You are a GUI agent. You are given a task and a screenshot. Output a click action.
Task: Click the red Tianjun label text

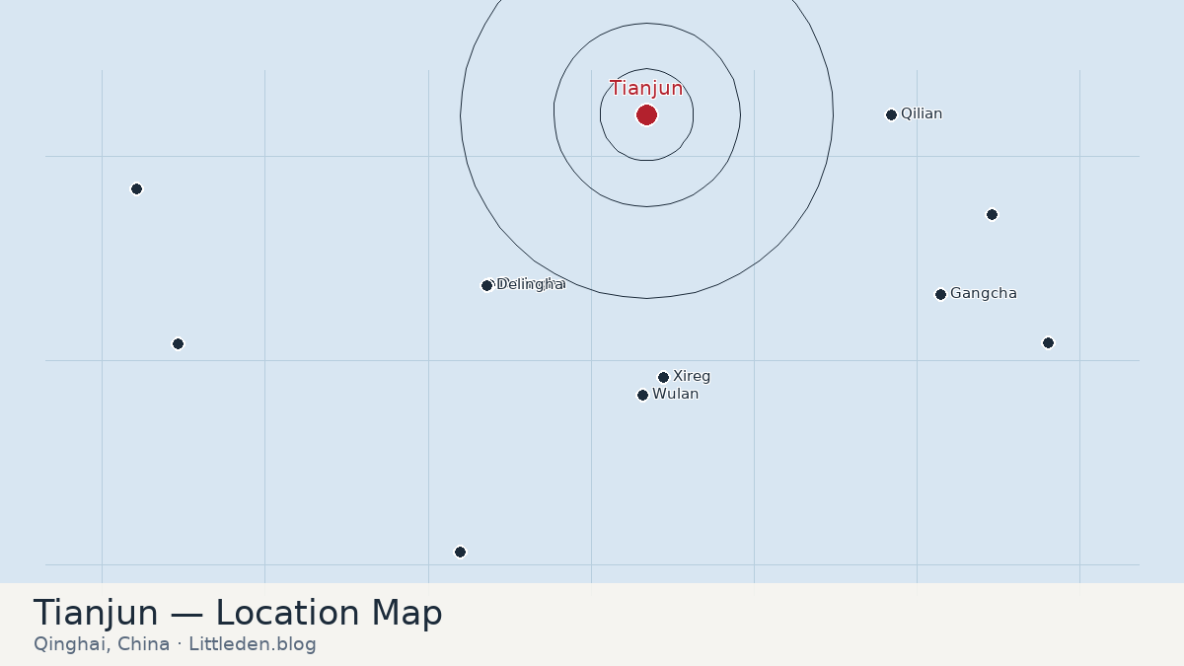click(x=646, y=89)
